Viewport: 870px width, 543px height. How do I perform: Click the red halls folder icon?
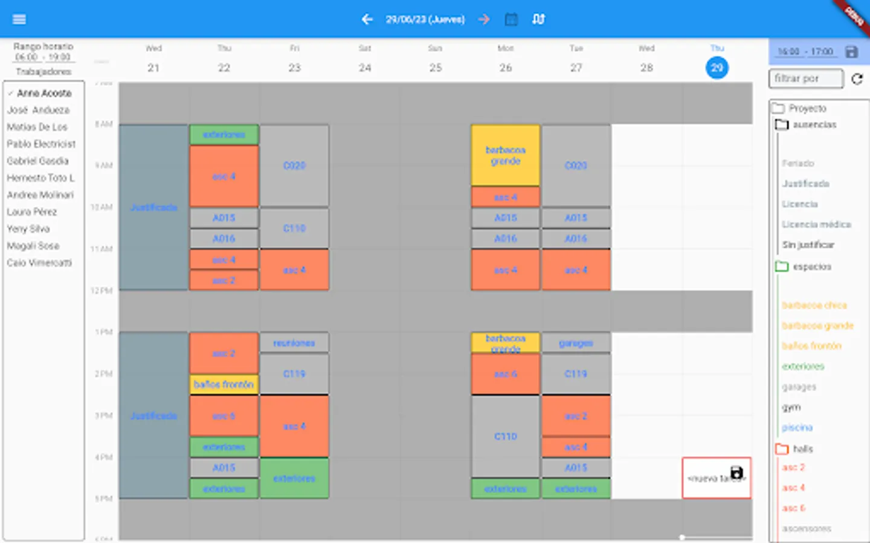point(782,448)
